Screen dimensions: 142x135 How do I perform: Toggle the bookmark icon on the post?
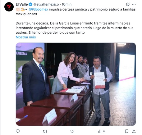[x=127, y=131]
